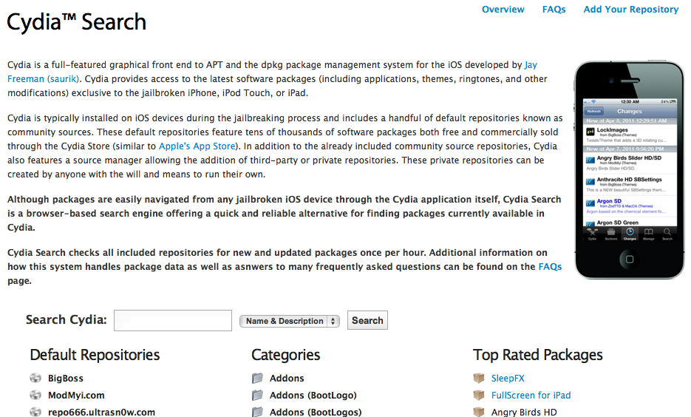Image resolution: width=691 pixels, height=417 pixels.
Task: Click the iPhone Cydia screenshot image
Action: click(x=630, y=170)
